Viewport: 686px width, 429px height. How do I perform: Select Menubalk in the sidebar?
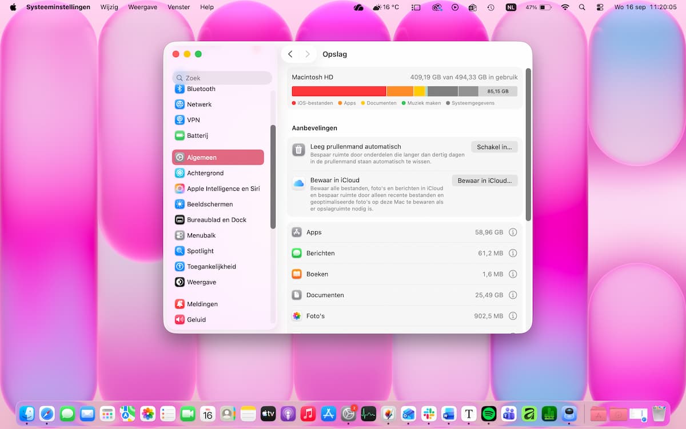point(218,235)
